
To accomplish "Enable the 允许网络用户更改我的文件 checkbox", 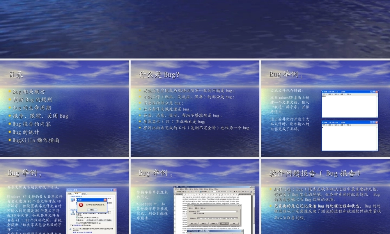I will pyautogui.click(x=78, y=223).
